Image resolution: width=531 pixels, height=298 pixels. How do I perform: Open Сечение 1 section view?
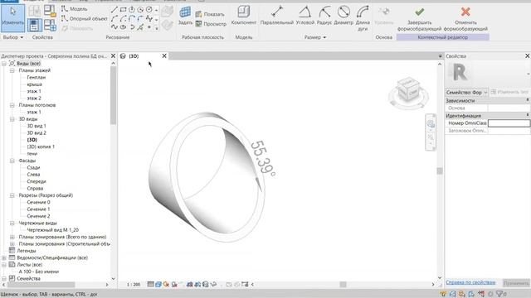pyautogui.click(x=38, y=209)
